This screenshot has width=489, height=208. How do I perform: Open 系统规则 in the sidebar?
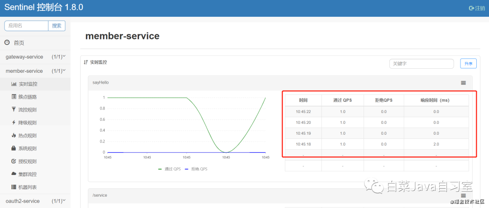(x=35, y=148)
